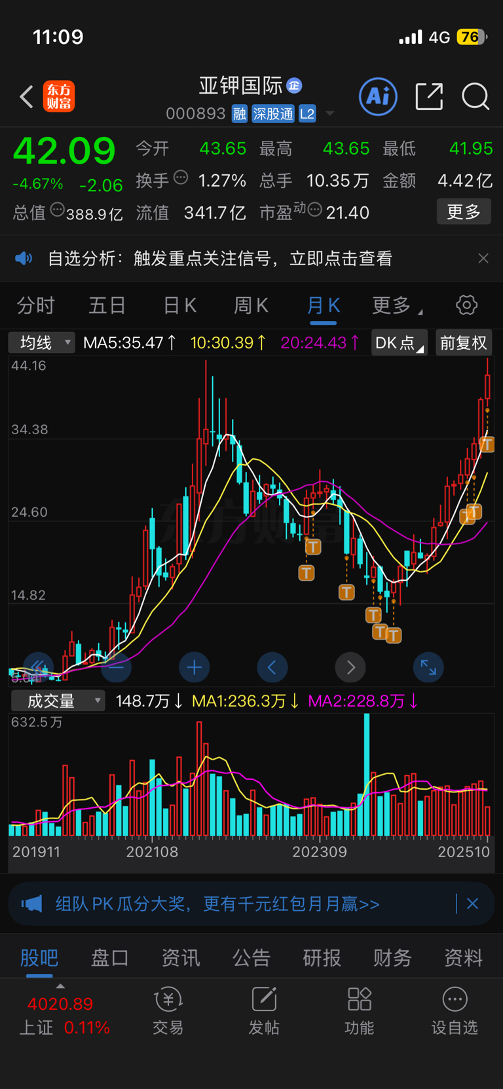Switch to the 盘口 tab
The height and width of the screenshot is (1089, 503).
click(x=110, y=958)
